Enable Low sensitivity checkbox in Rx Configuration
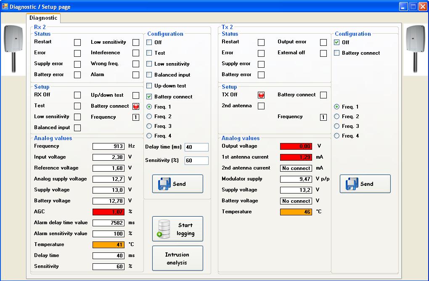This screenshot has width=429, height=281. pyautogui.click(x=149, y=64)
